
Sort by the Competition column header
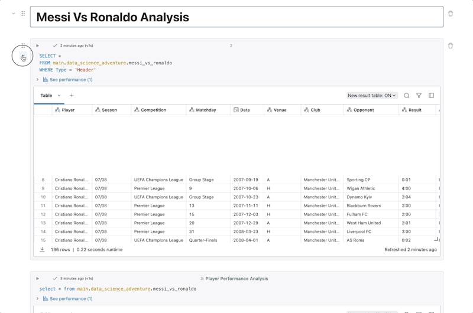click(x=153, y=110)
